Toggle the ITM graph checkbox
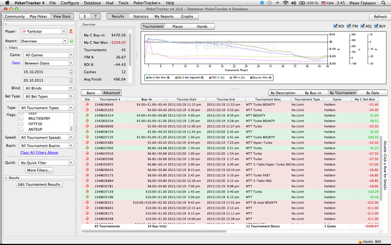The image size is (391, 245). 349,26
